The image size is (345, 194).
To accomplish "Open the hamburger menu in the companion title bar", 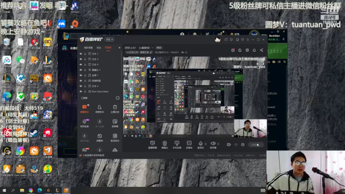I will pos(248,40).
